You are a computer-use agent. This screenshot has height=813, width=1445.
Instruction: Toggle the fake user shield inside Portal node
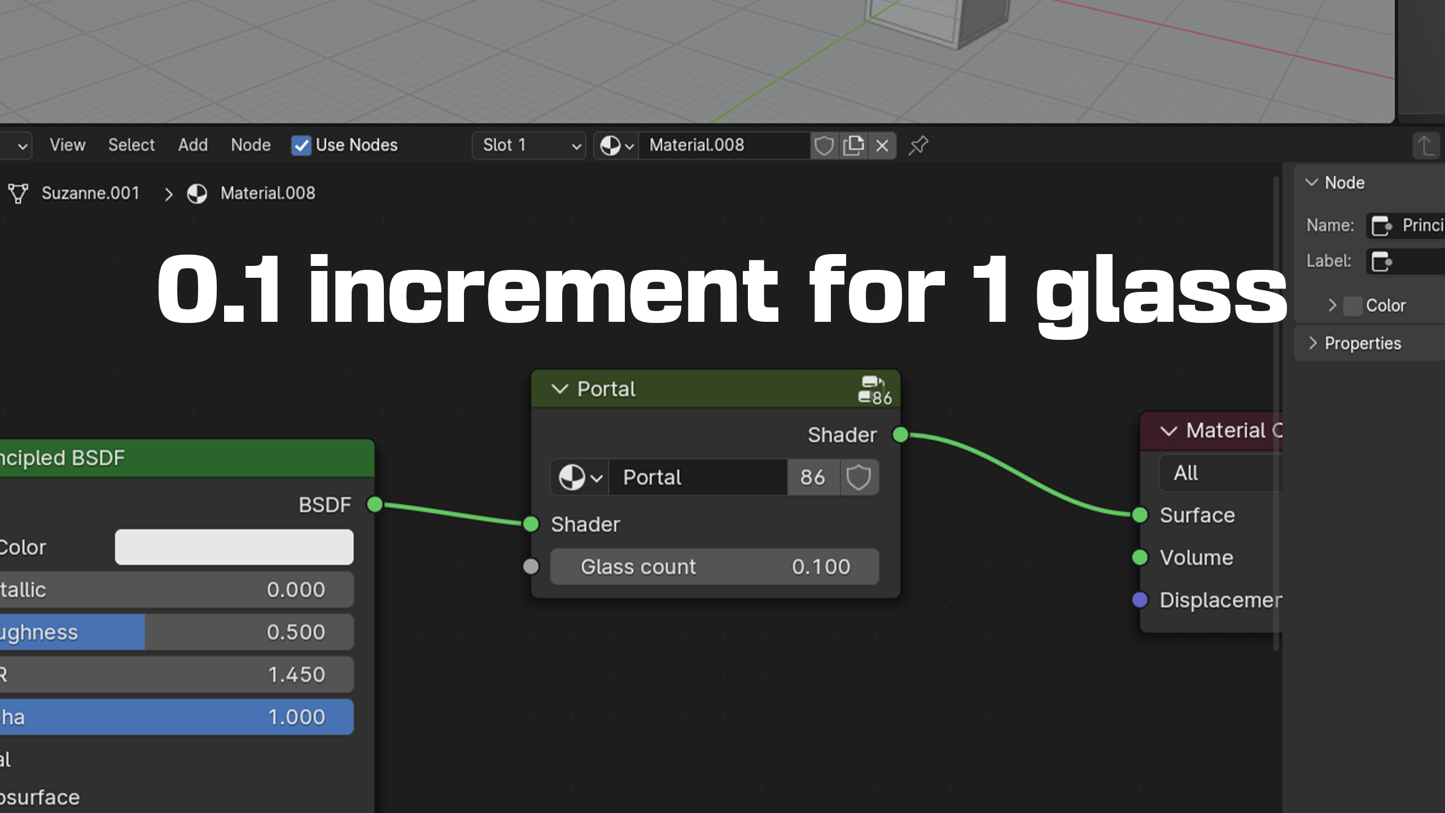(859, 477)
